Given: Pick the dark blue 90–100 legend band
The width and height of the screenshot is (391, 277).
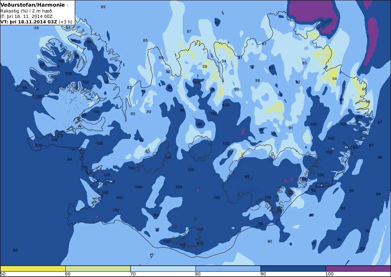Looking at the screenshot, I should pos(293,268).
